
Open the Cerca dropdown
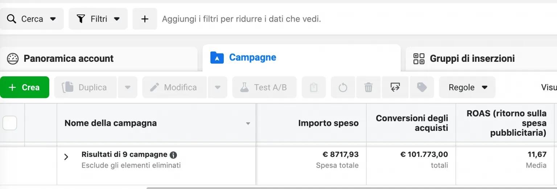[32, 19]
